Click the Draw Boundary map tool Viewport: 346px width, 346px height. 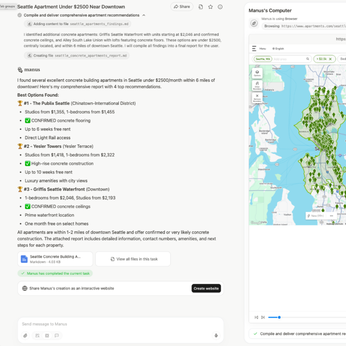[257, 86]
